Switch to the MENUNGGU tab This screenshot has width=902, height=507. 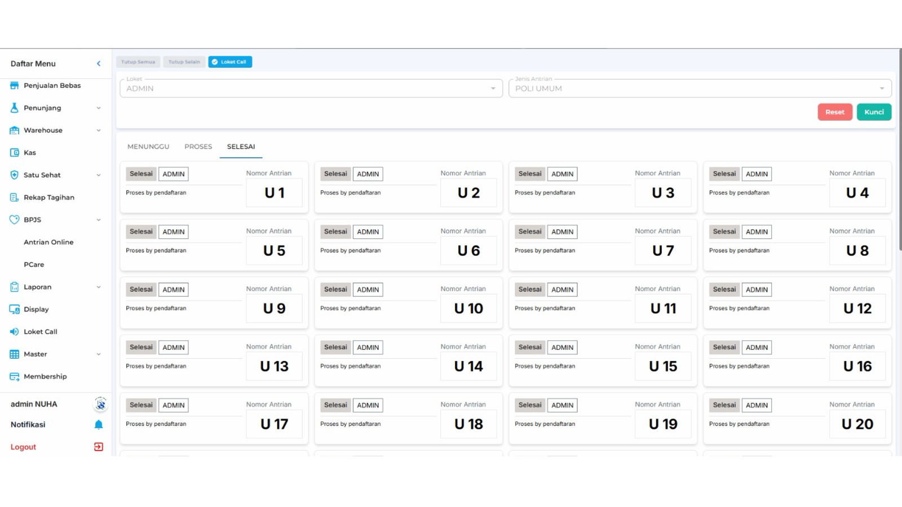(x=148, y=146)
